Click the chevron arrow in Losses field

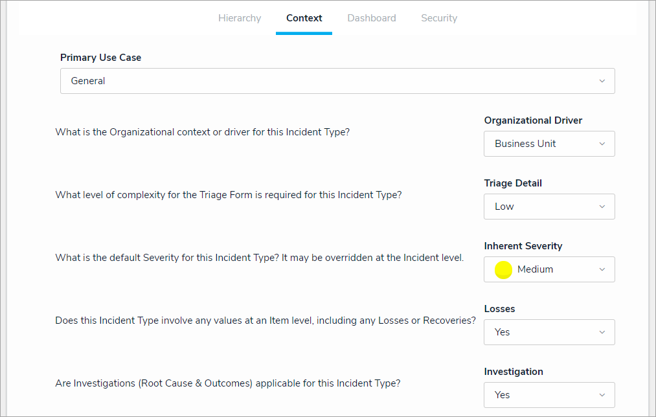(x=602, y=332)
